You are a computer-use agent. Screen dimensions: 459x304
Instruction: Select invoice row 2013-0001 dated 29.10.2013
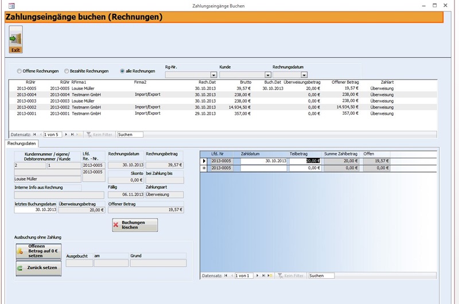pyautogui.click(x=223, y=114)
